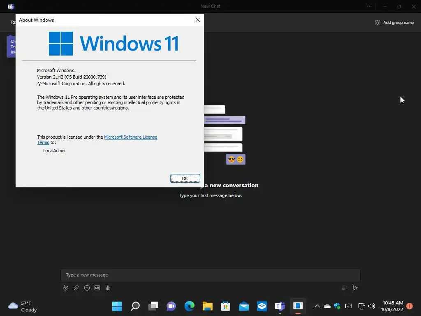Open the Windows Start menu

pyautogui.click(x=117, y=306)
